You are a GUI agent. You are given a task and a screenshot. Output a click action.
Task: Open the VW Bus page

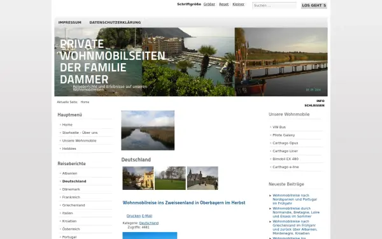[279, 127]
